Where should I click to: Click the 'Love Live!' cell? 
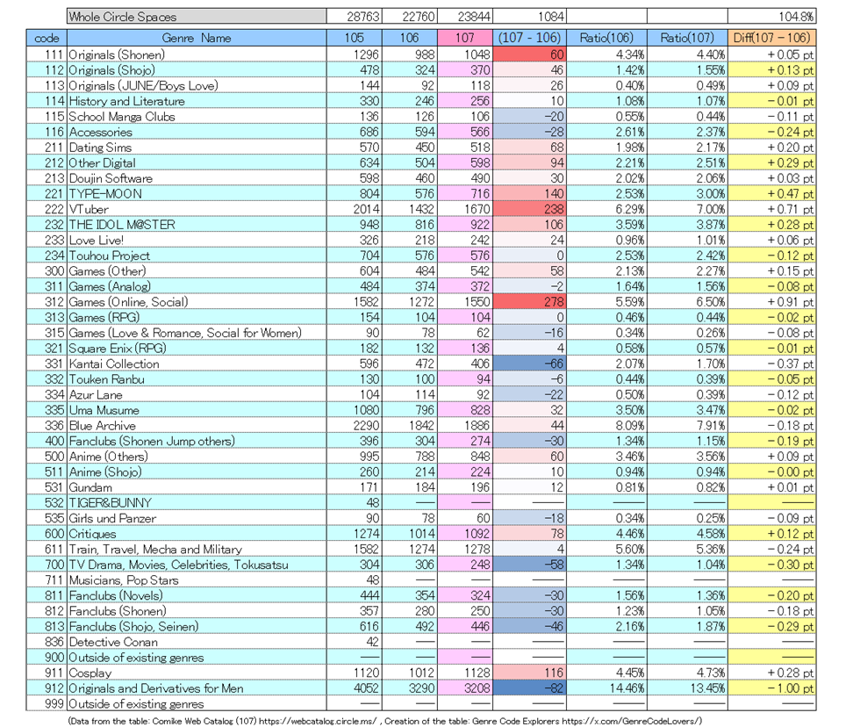point(197,240)
